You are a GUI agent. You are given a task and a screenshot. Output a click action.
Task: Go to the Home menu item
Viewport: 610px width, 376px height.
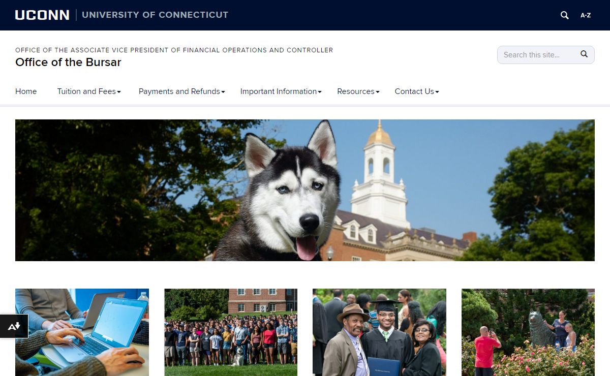coord(26,91)
